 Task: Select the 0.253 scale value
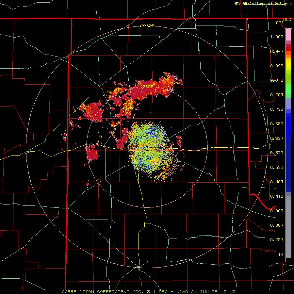(x=277, y=240)
